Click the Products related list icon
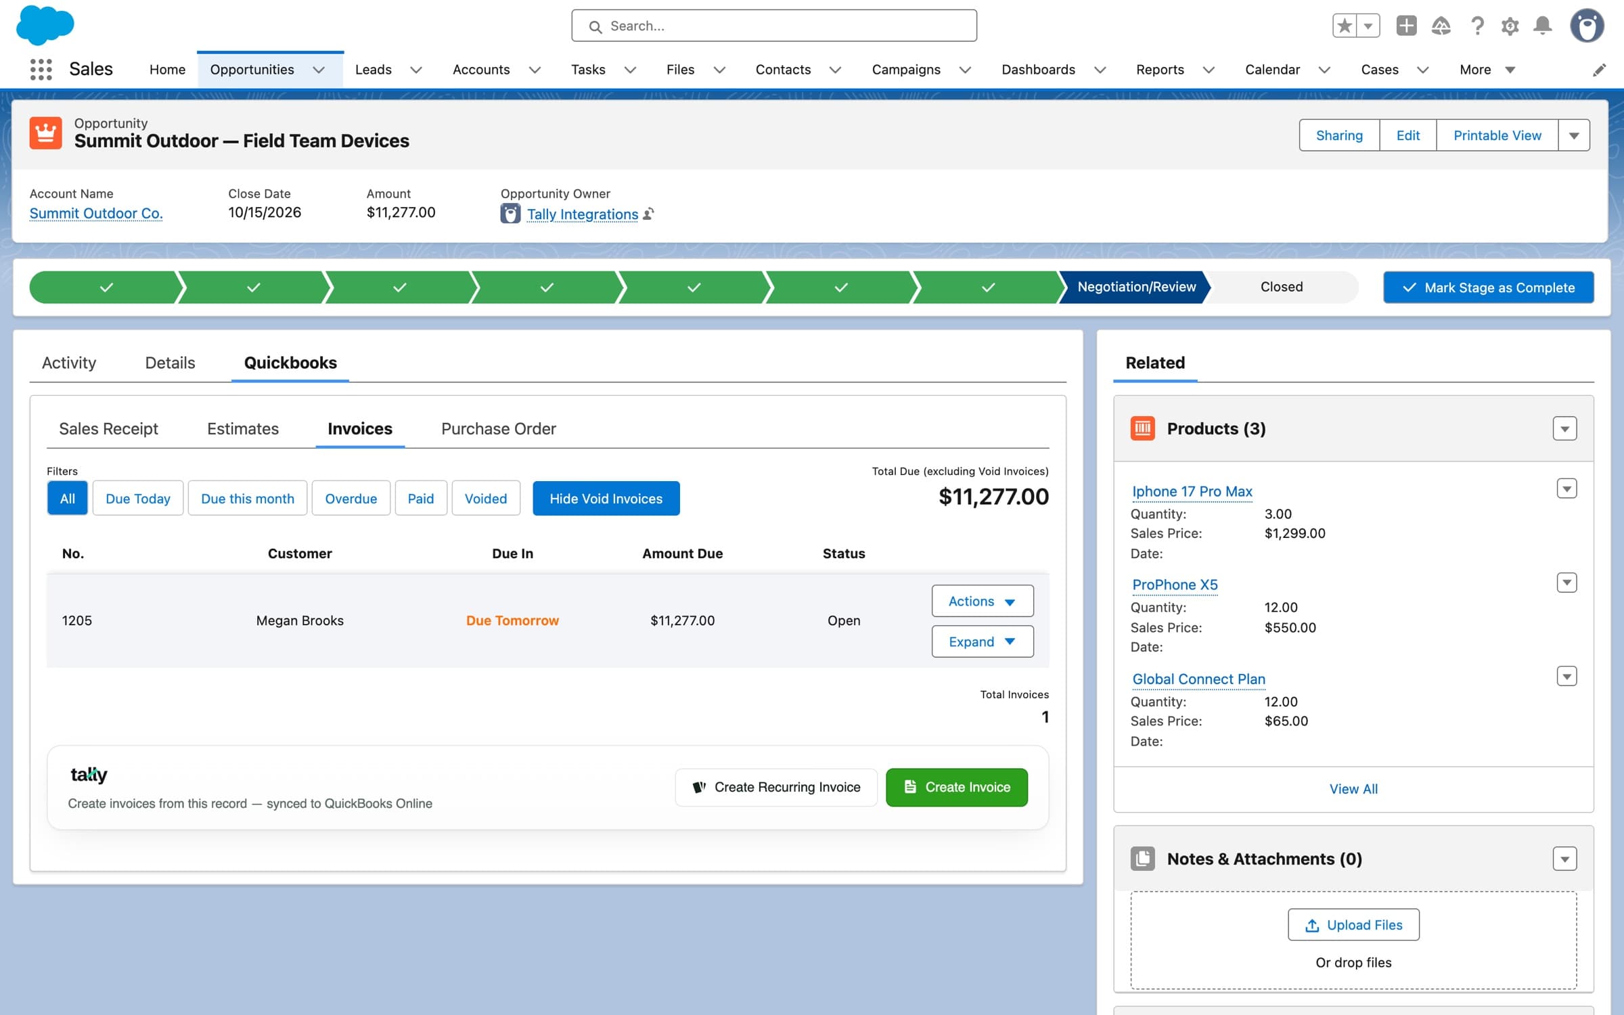Image resolution: width=1624 pixels, height=1015 pixels. pyautogui.click(x=1143, y=428)
